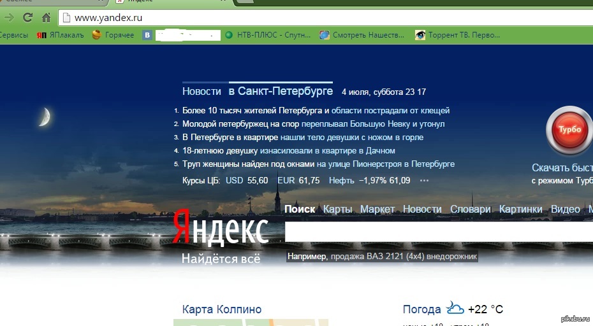593x326 pixels.
Task: Open the Торрент ТВ bookmark
Action: point(458,35)
